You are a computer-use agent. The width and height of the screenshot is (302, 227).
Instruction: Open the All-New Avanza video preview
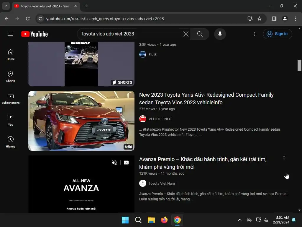pyautogui.click(x=81, y=184)
